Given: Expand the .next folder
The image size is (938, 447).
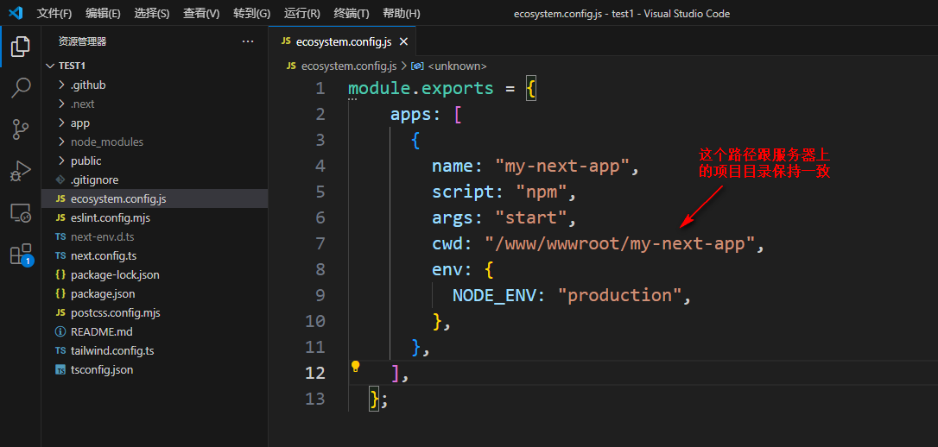Looking at the screenshot, I should pyautogui.click(x=61, y=104).
